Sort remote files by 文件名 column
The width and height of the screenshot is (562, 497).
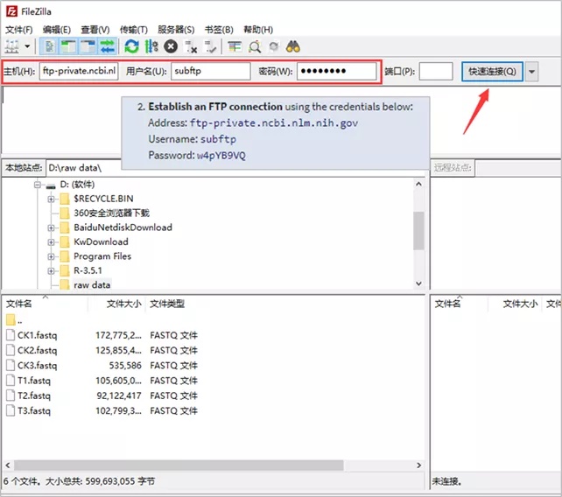click(447, 304)
